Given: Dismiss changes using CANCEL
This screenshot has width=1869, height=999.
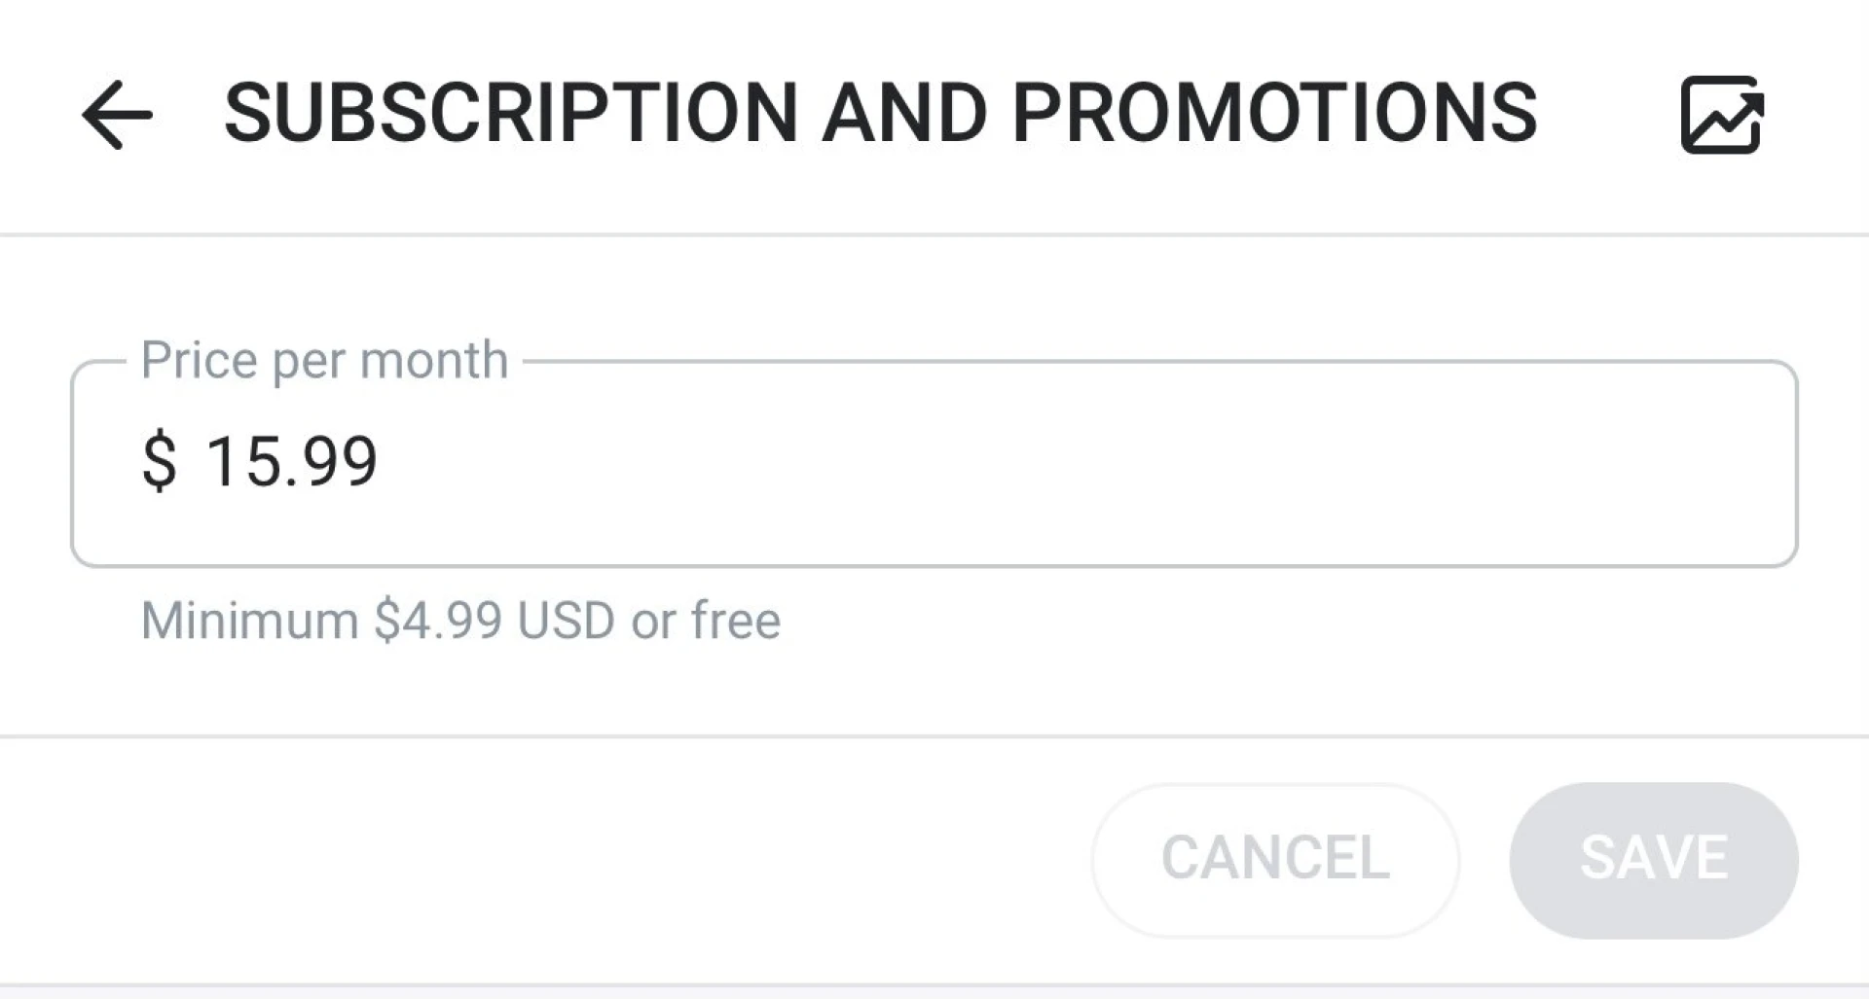Looking at the screenshot, I should point(1276,859).
